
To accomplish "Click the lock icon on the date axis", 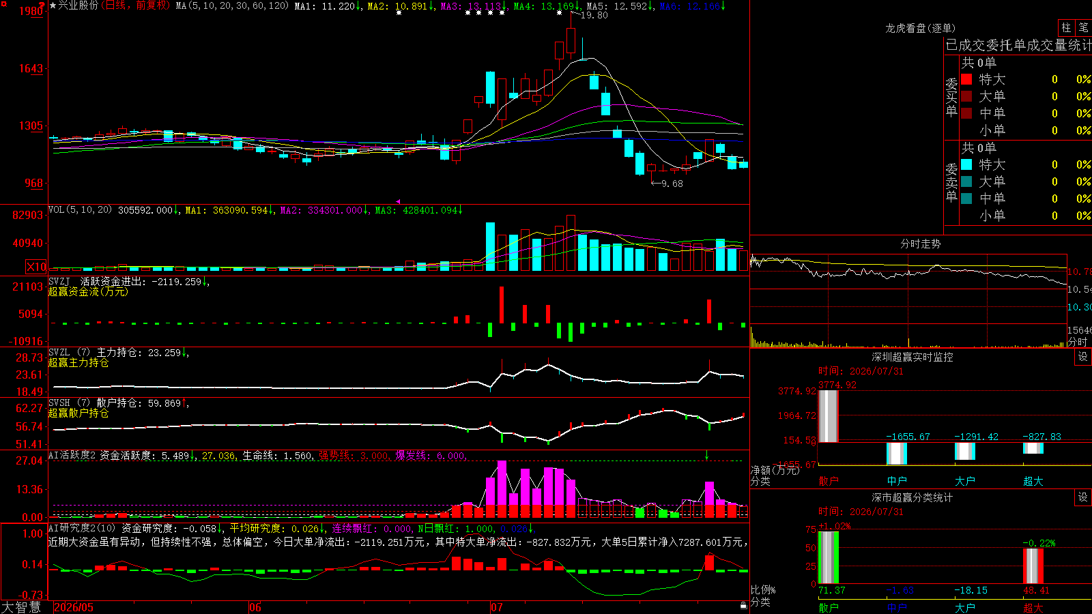I will tap(744, 605).
